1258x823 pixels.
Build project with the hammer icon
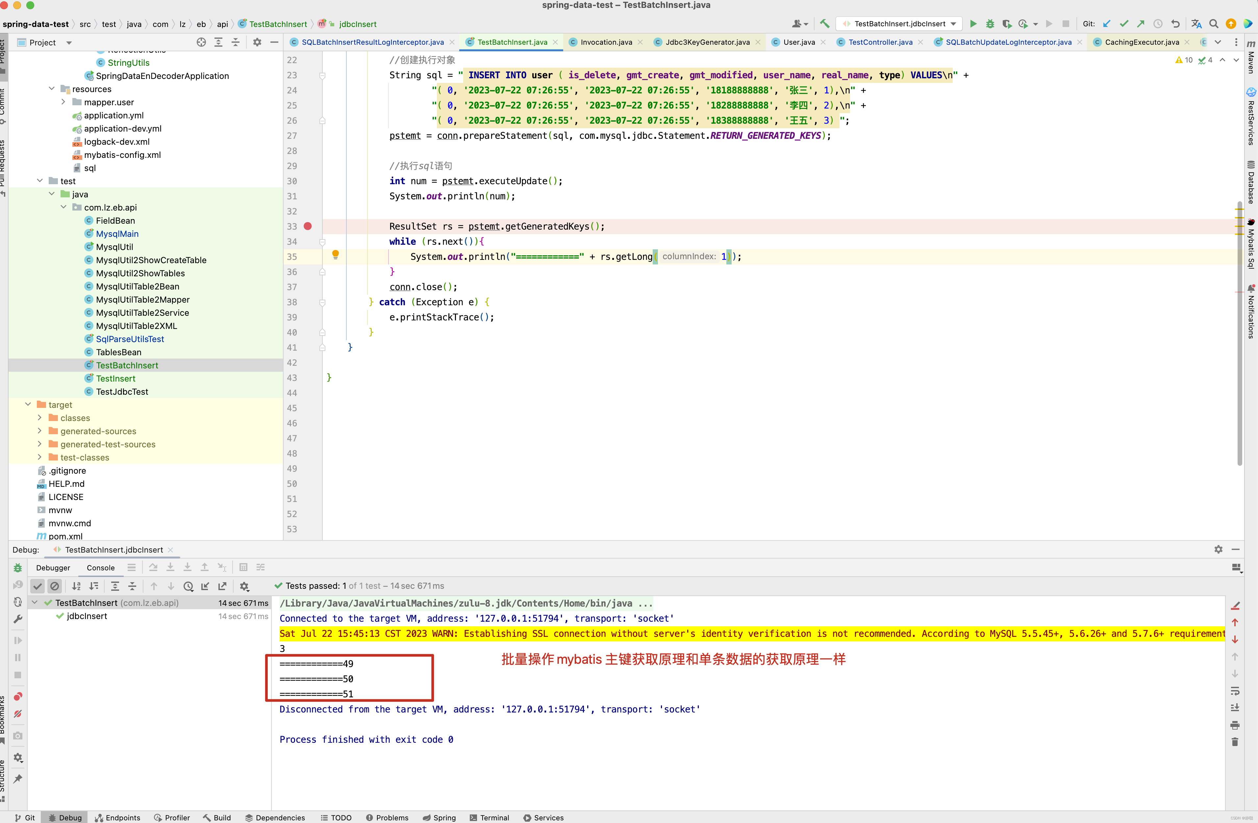pos(824,24)
